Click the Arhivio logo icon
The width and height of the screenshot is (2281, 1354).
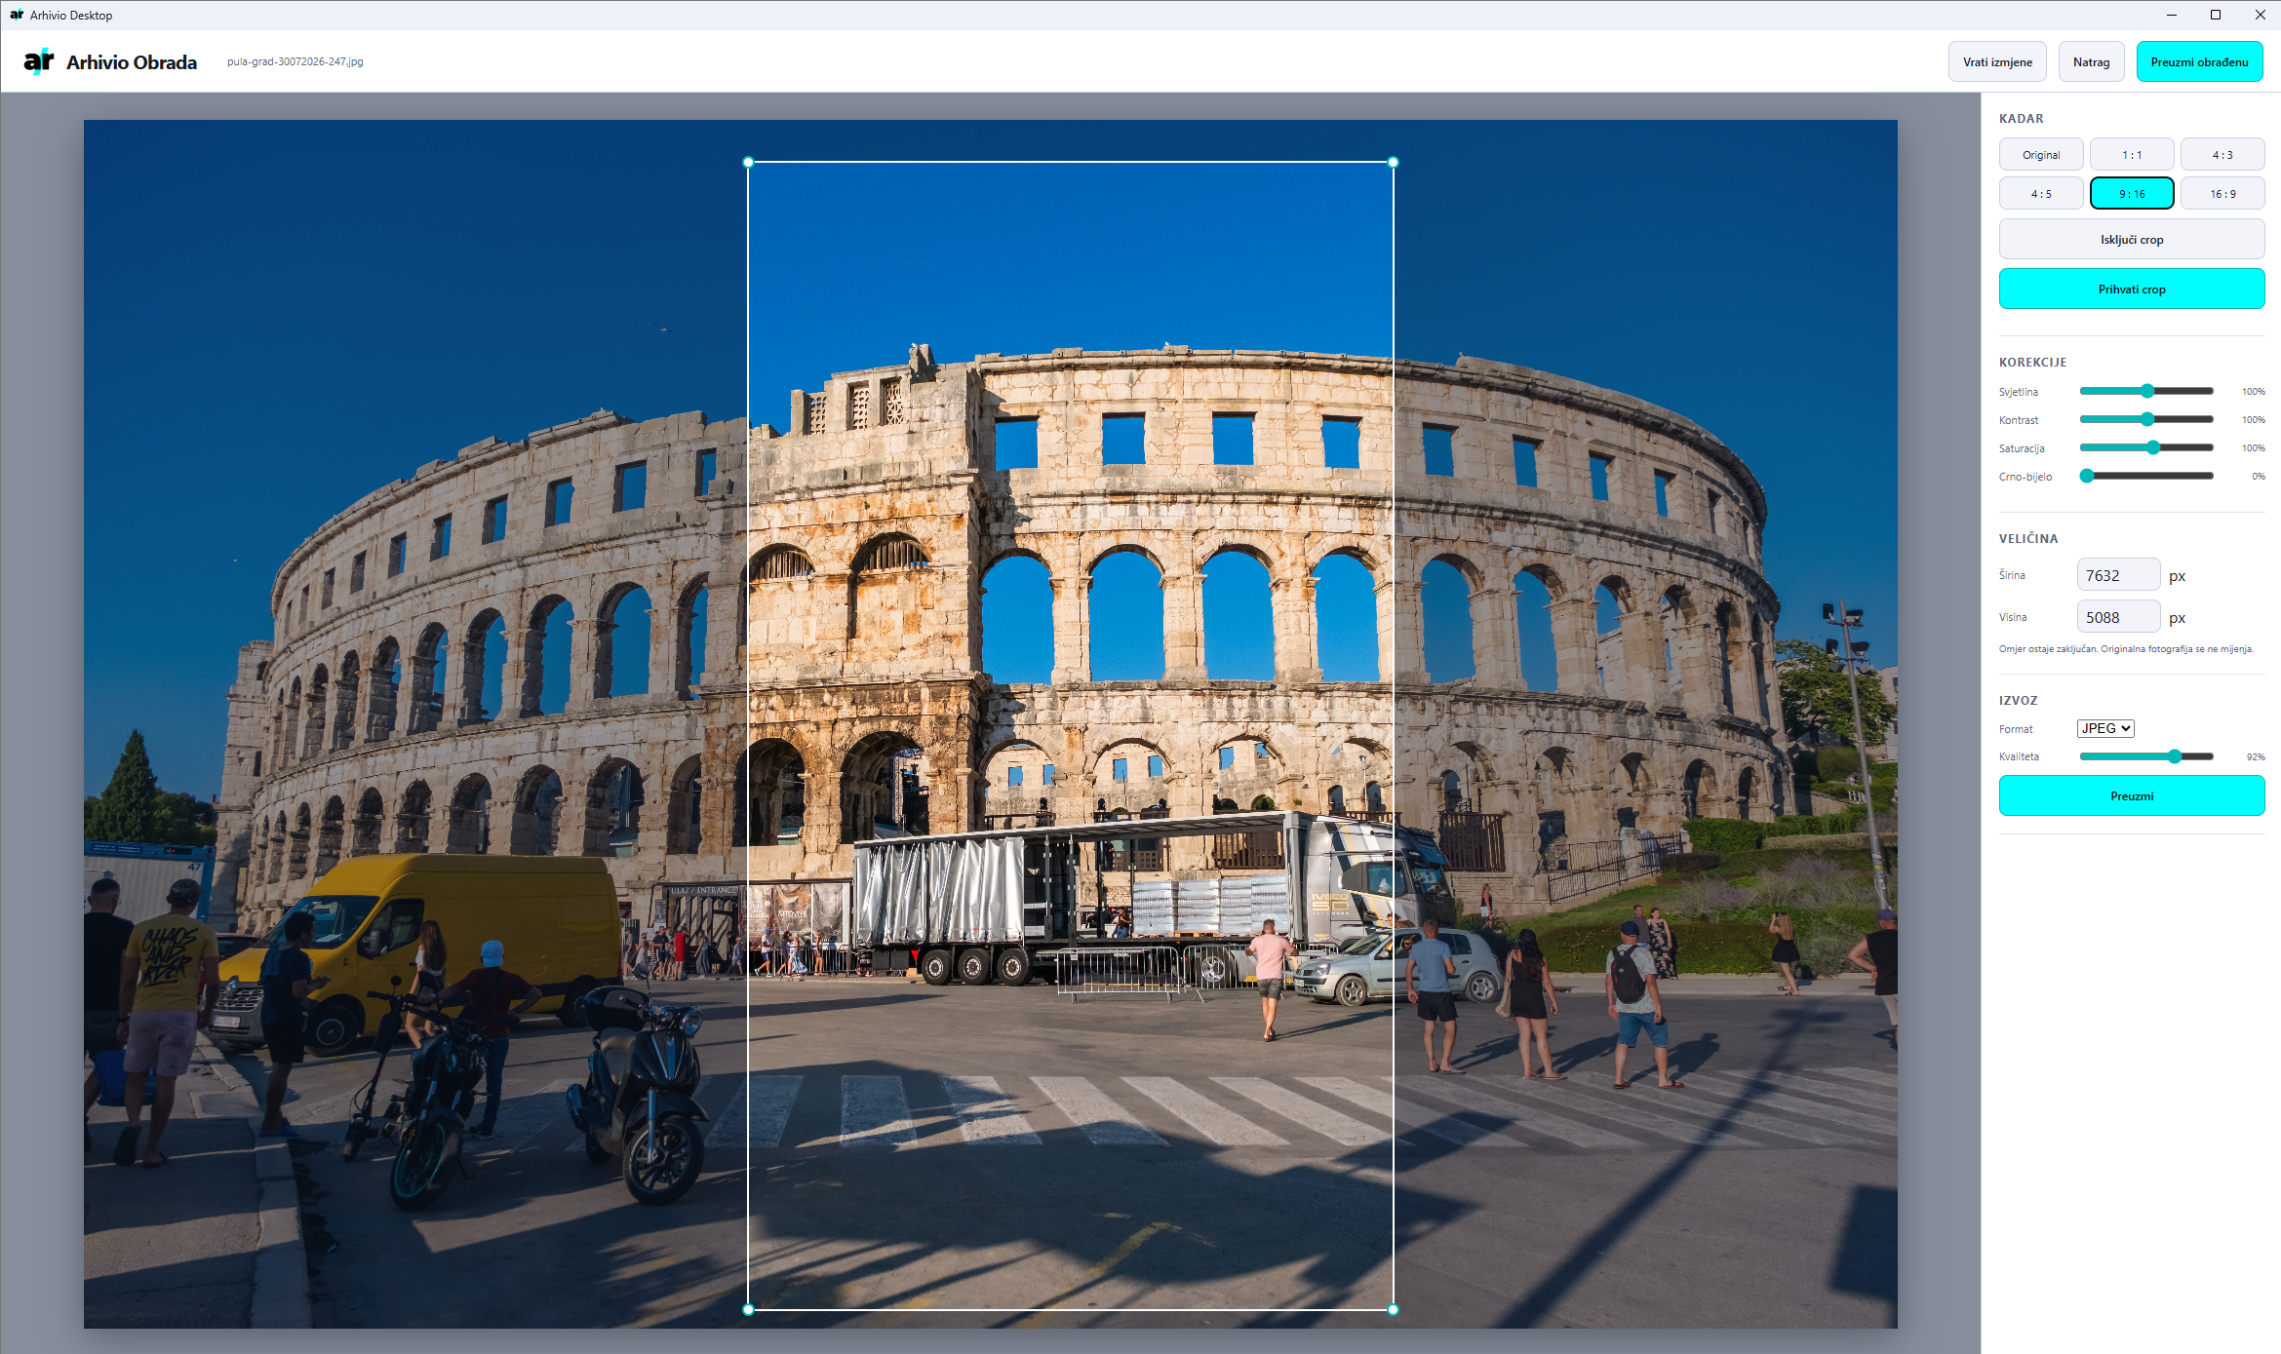point(38,61)
